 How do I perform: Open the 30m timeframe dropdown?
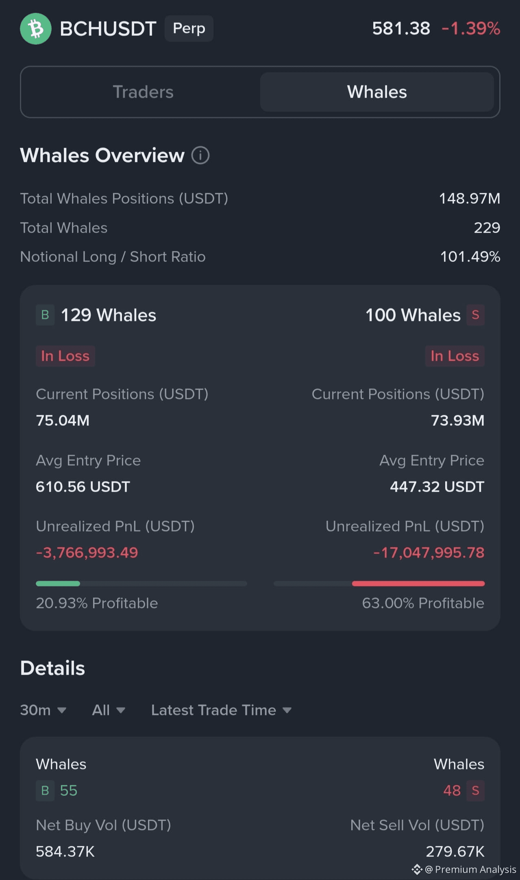click(x=43, y=710)
